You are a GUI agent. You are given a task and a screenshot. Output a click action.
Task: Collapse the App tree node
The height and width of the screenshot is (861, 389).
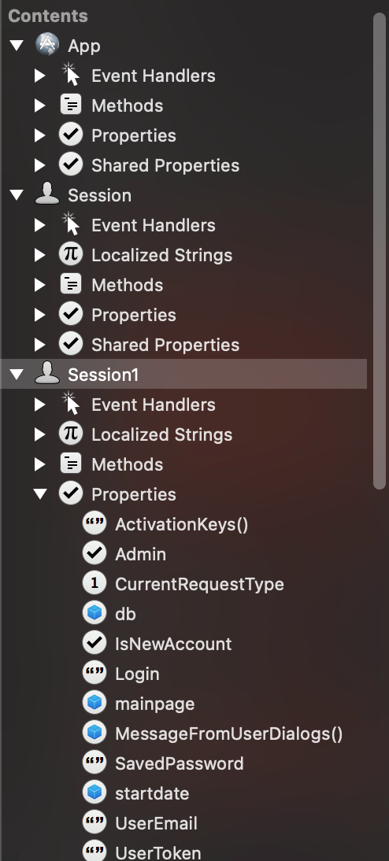(17, 45)
